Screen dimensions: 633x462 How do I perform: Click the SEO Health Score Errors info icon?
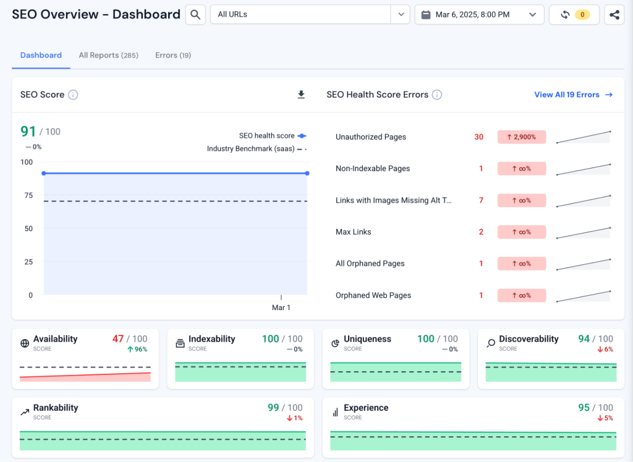pyautogui.click(x=437, y=94)
